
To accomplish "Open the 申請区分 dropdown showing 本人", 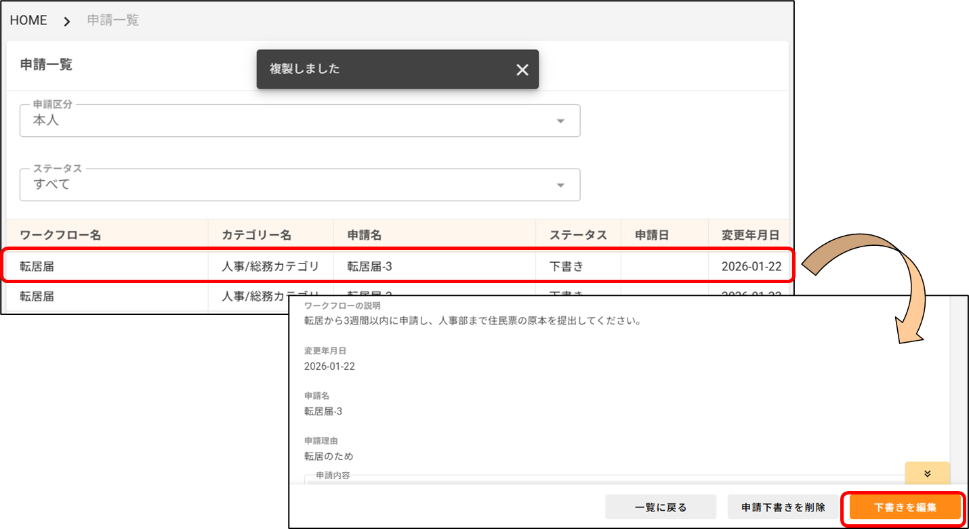I will tap(300, 121).
